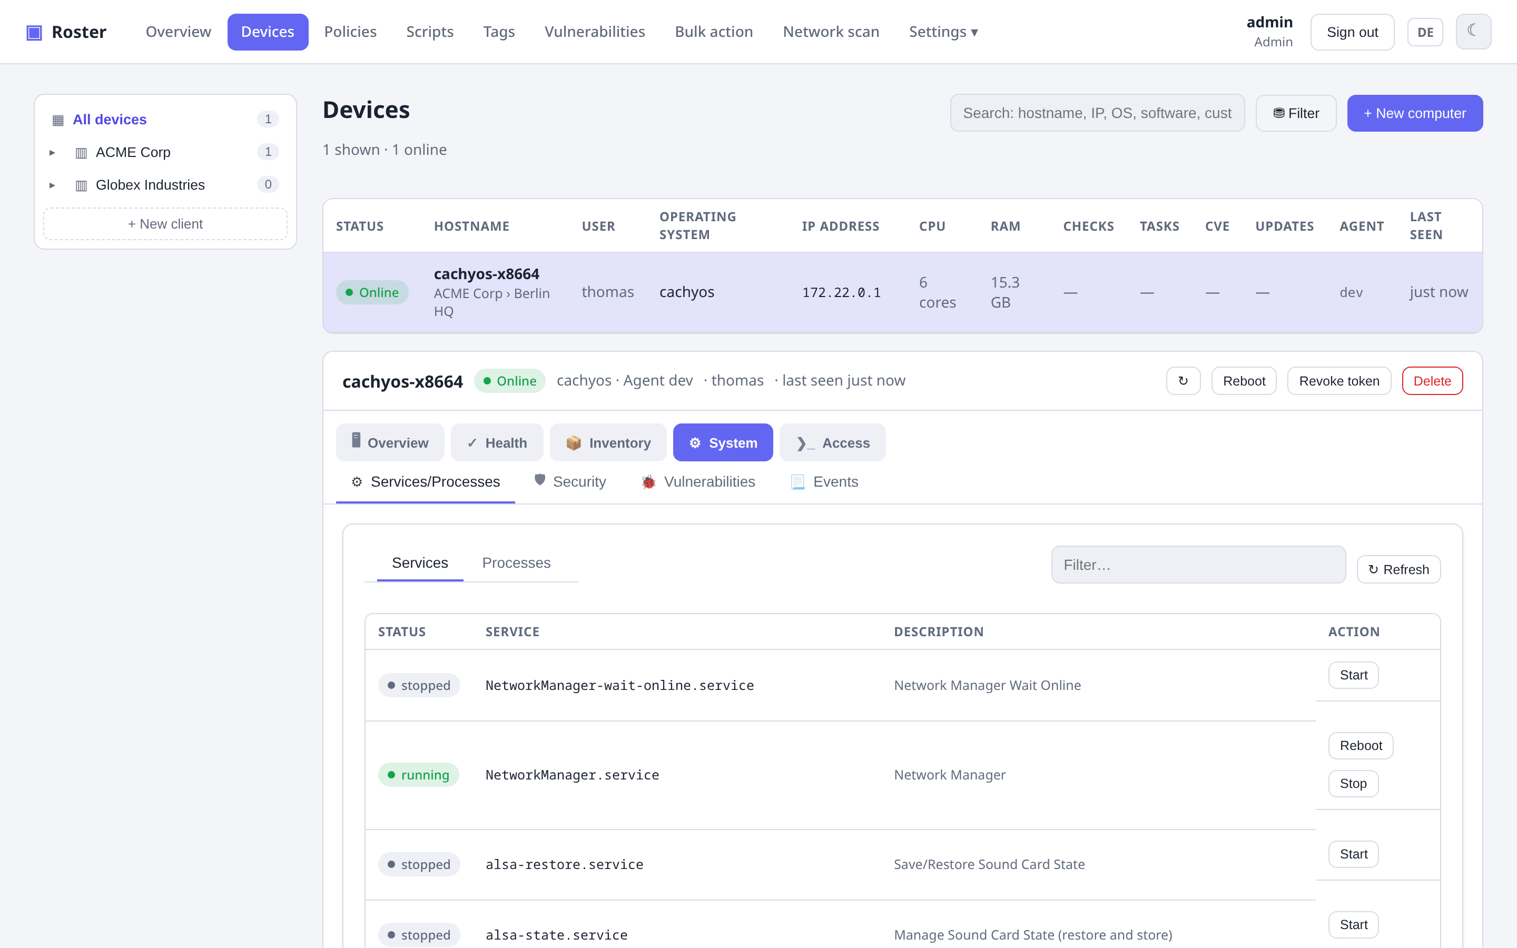The height and width of the screenshot is (948, 1517).
Task: Expand the Globex Industries tree node
Action: click(x=52, y=185)
